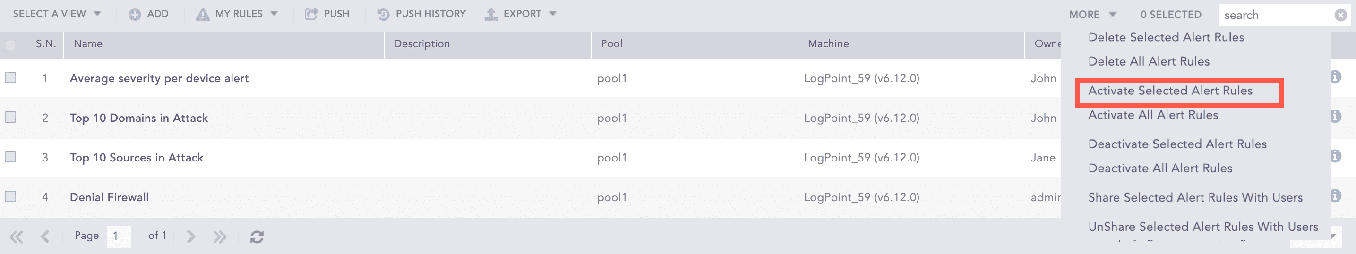Go to next page arrow
Image resolution: width=1356 pixels, height=254 pixels.
(191, 237)
